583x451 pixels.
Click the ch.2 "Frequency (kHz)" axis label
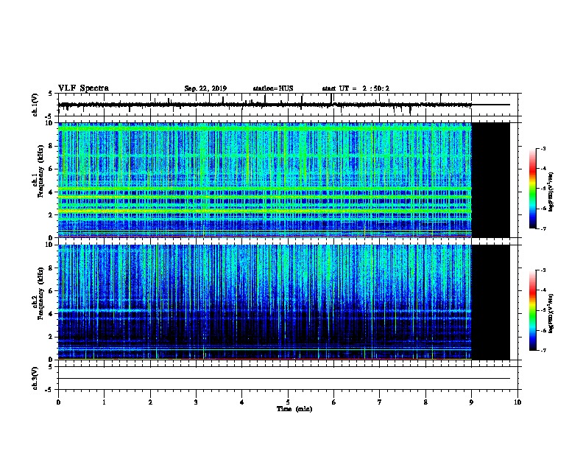coord(41,293)
